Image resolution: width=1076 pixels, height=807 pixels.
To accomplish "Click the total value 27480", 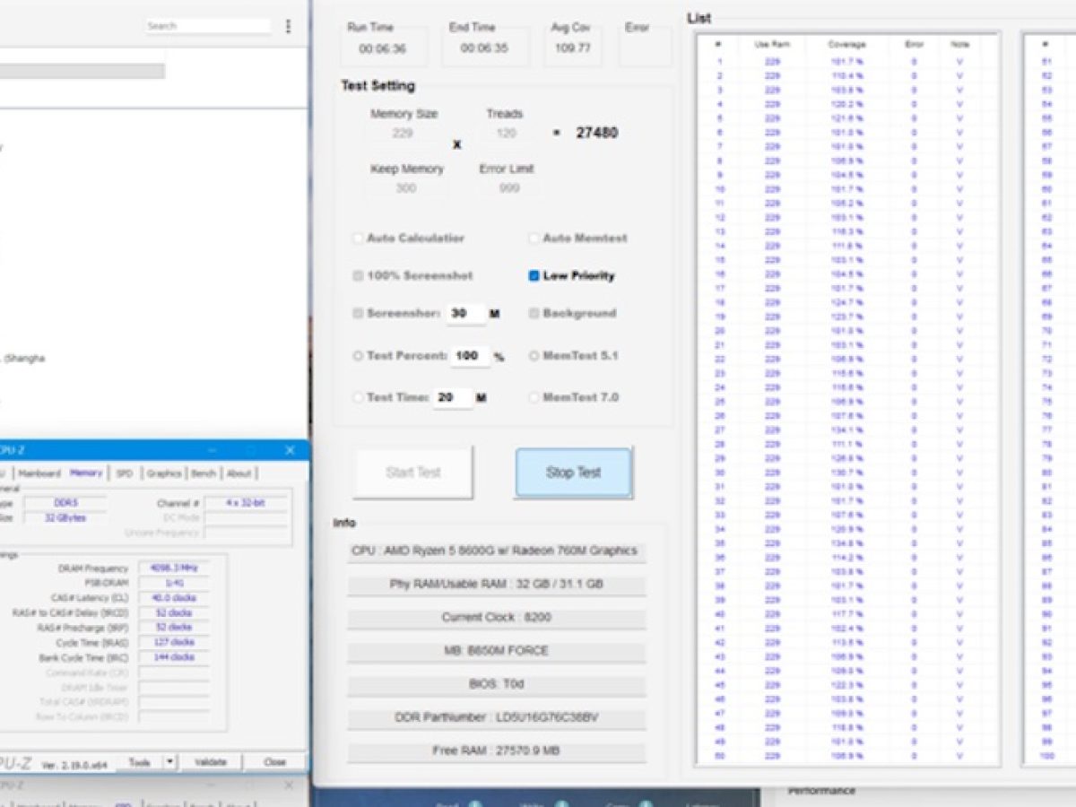I will point(596,133).
